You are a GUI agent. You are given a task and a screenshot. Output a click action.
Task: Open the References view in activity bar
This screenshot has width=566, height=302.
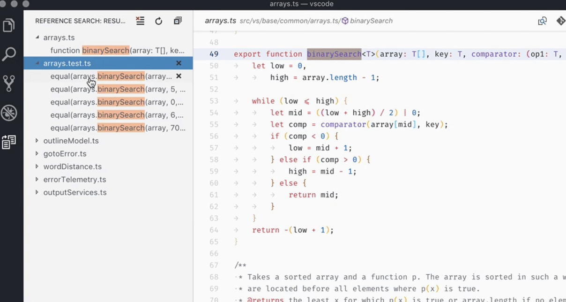(9, 142)
